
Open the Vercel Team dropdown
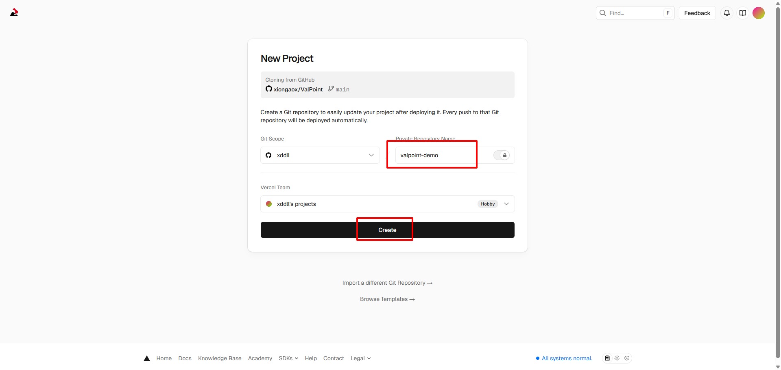388,204
